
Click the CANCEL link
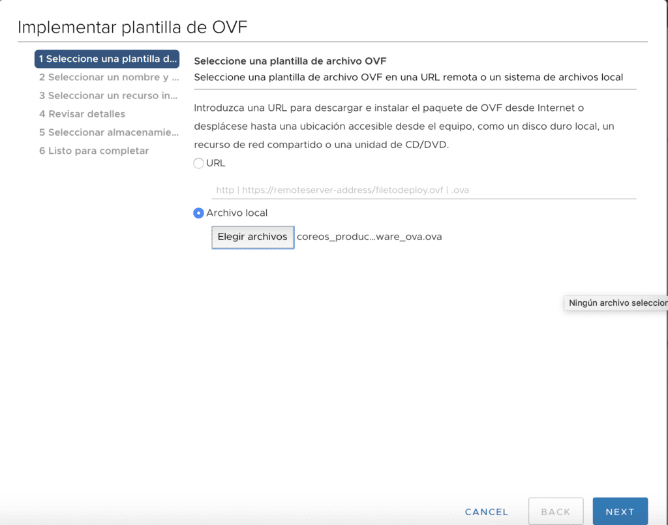click(x=486, y=511)
